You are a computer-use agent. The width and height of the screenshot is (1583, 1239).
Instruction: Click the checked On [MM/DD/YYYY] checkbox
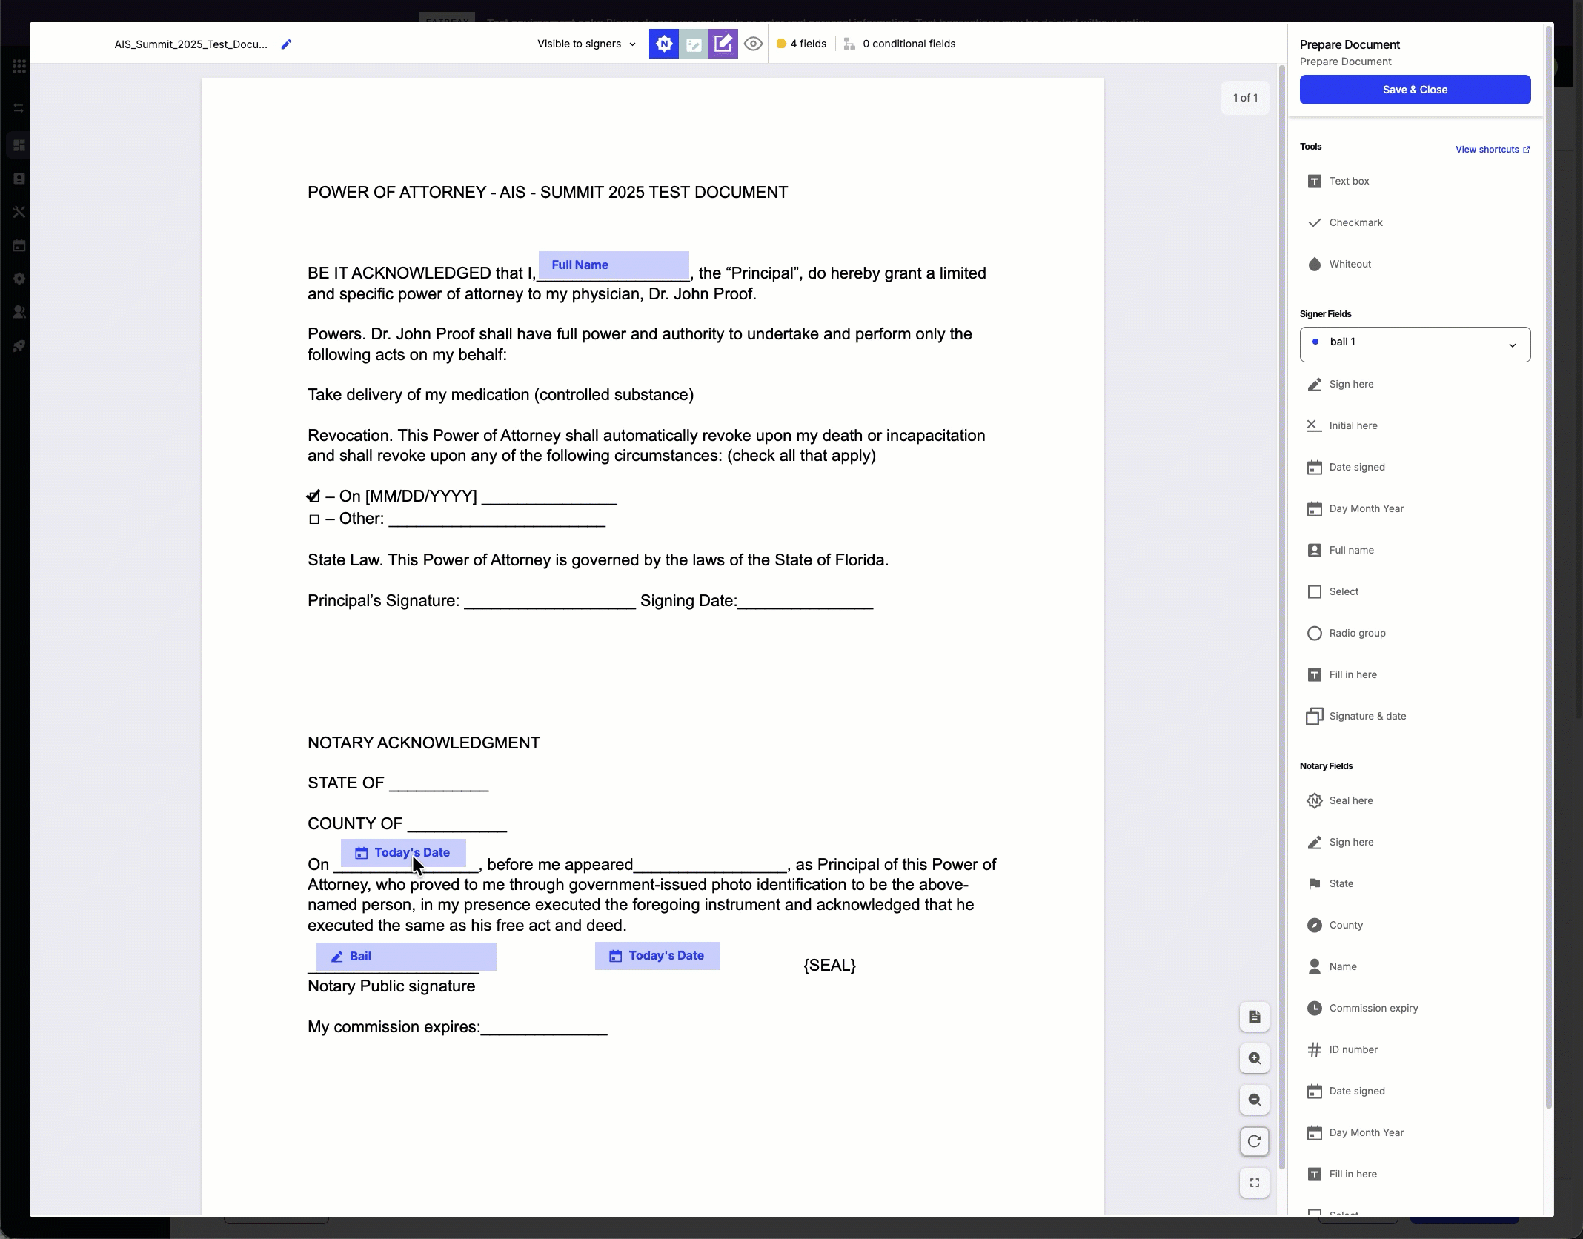tap(313, 496)
